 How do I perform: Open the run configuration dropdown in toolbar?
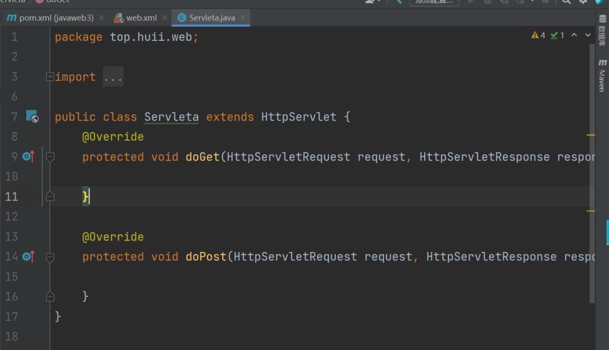[434, 2]
